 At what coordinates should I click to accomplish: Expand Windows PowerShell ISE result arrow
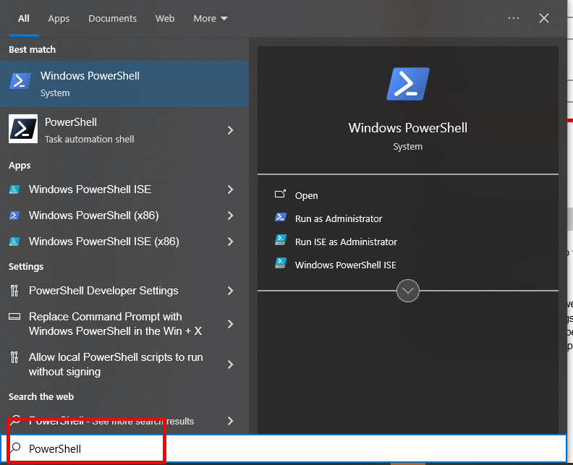tap(230, 189)
